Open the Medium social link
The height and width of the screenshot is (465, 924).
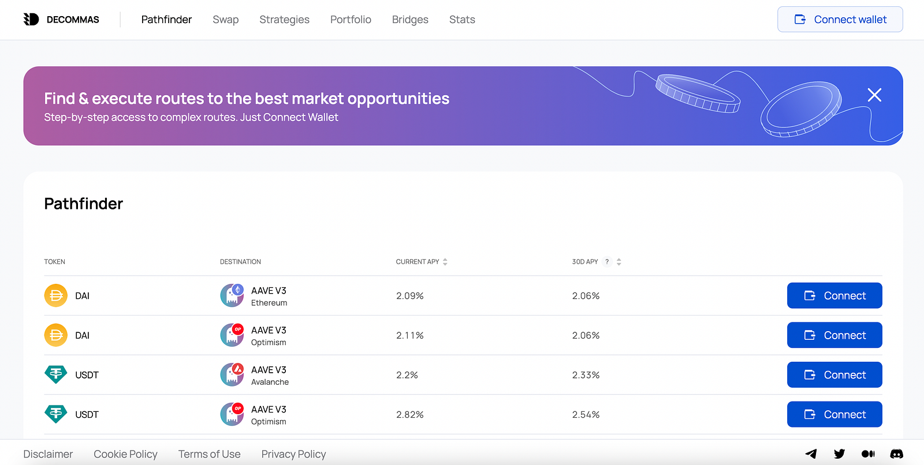pos(868,454)
